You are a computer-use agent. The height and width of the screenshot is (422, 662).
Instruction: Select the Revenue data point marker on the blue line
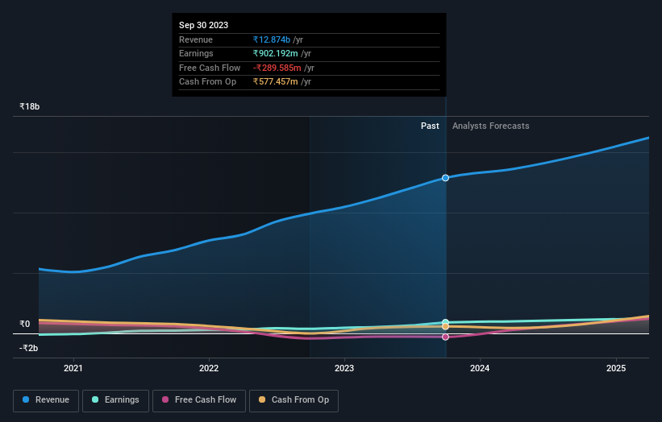pyautogui.click(x=445, y=178)
